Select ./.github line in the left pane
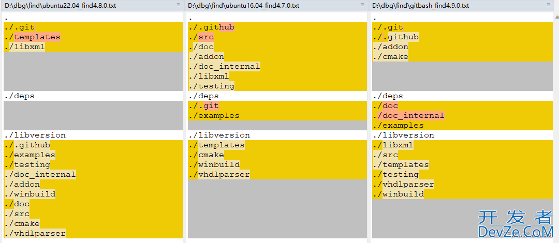Screen dimensions: 559x243 pyautogui.click(x=27, y=145)
